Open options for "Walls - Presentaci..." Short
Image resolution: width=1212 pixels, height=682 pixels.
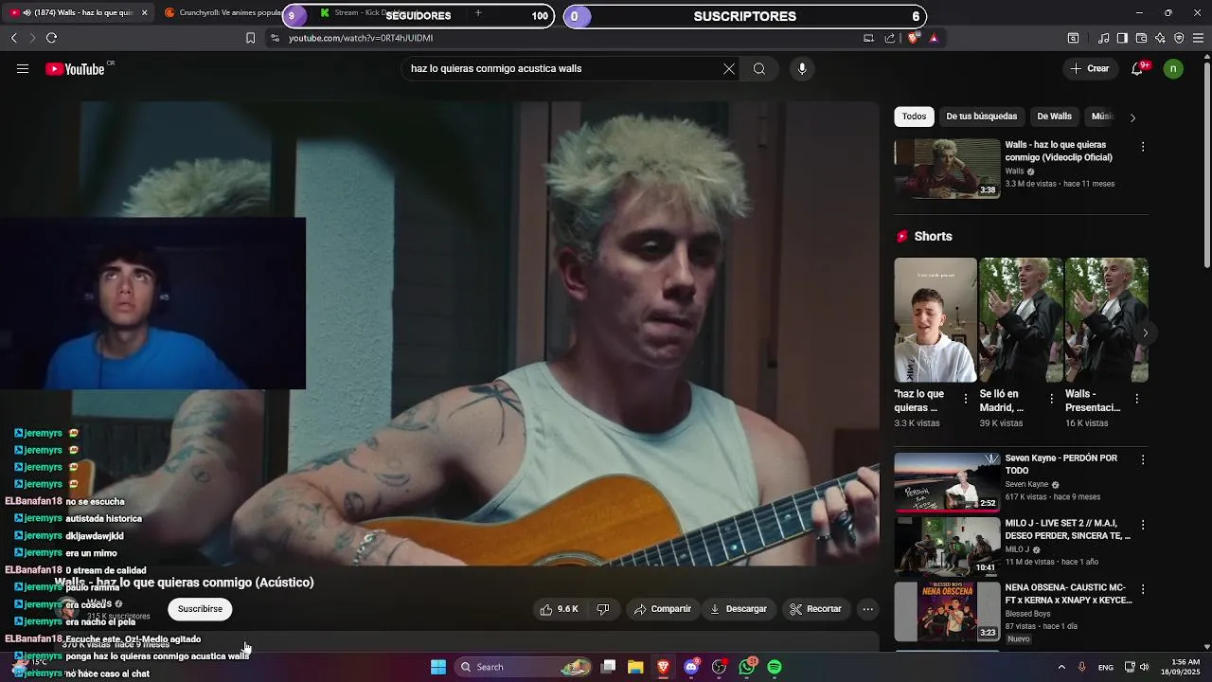click(x=1137, y=399)
